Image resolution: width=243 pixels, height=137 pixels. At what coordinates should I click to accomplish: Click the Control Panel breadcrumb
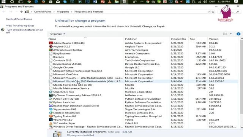click(x=43, y=12)
